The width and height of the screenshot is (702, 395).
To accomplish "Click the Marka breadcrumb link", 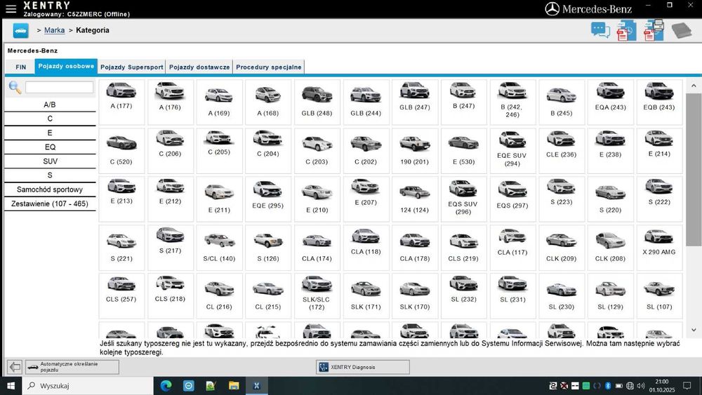I will click(x=55, y=31).
